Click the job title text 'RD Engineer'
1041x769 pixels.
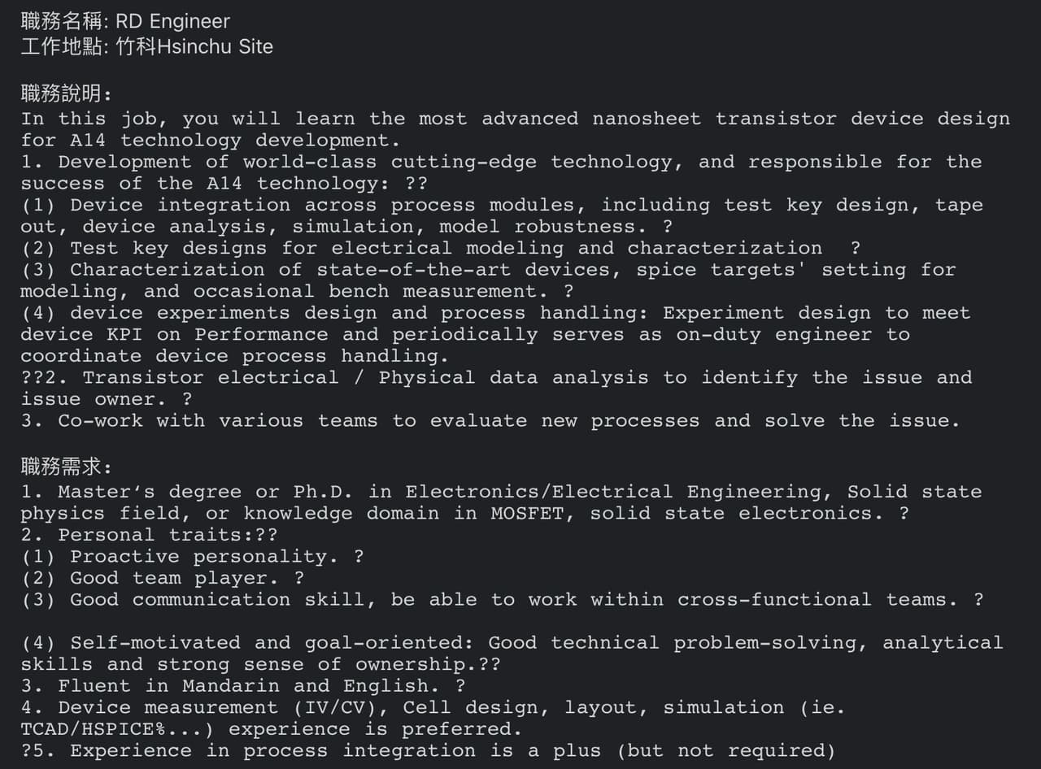pos(172,21)
